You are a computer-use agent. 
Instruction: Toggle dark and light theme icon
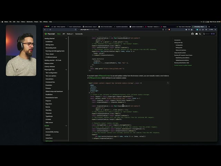[200, 34]
